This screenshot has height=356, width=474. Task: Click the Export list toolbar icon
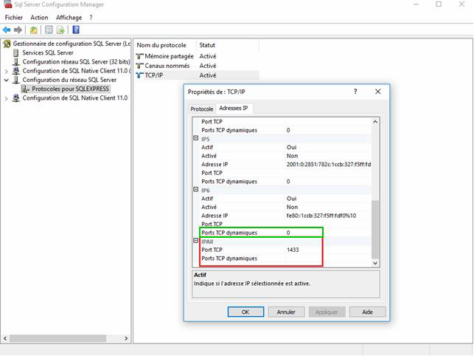(x=60, y=30)
